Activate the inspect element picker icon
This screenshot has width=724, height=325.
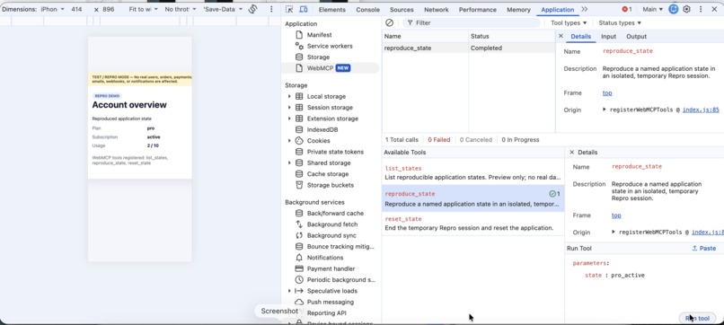[289, 9]
